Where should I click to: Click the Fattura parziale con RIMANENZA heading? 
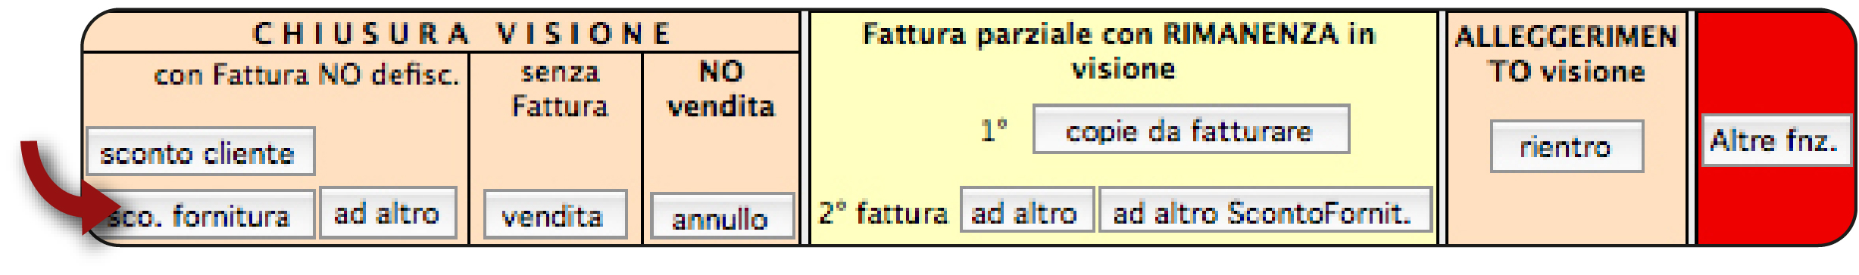pos(1121,51)
